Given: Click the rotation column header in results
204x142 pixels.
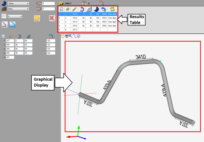Looking at the screenshot, I should click(x=82, y=9).
